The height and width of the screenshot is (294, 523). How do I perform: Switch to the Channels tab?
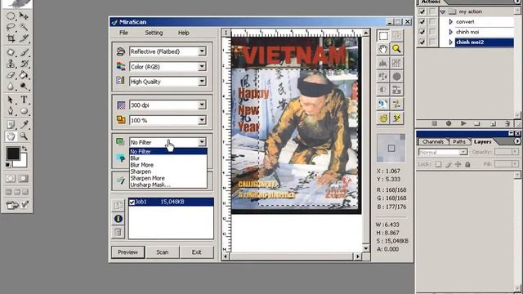point(433,141)
